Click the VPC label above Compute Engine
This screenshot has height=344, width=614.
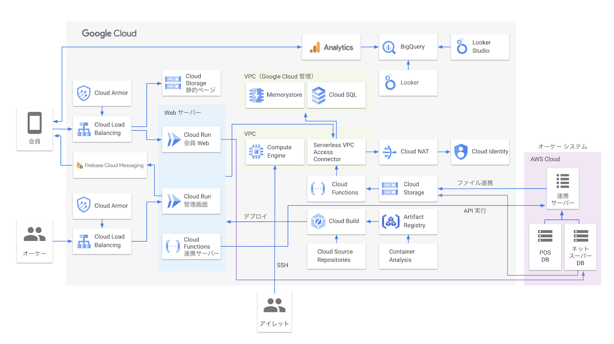coord(250,134)
